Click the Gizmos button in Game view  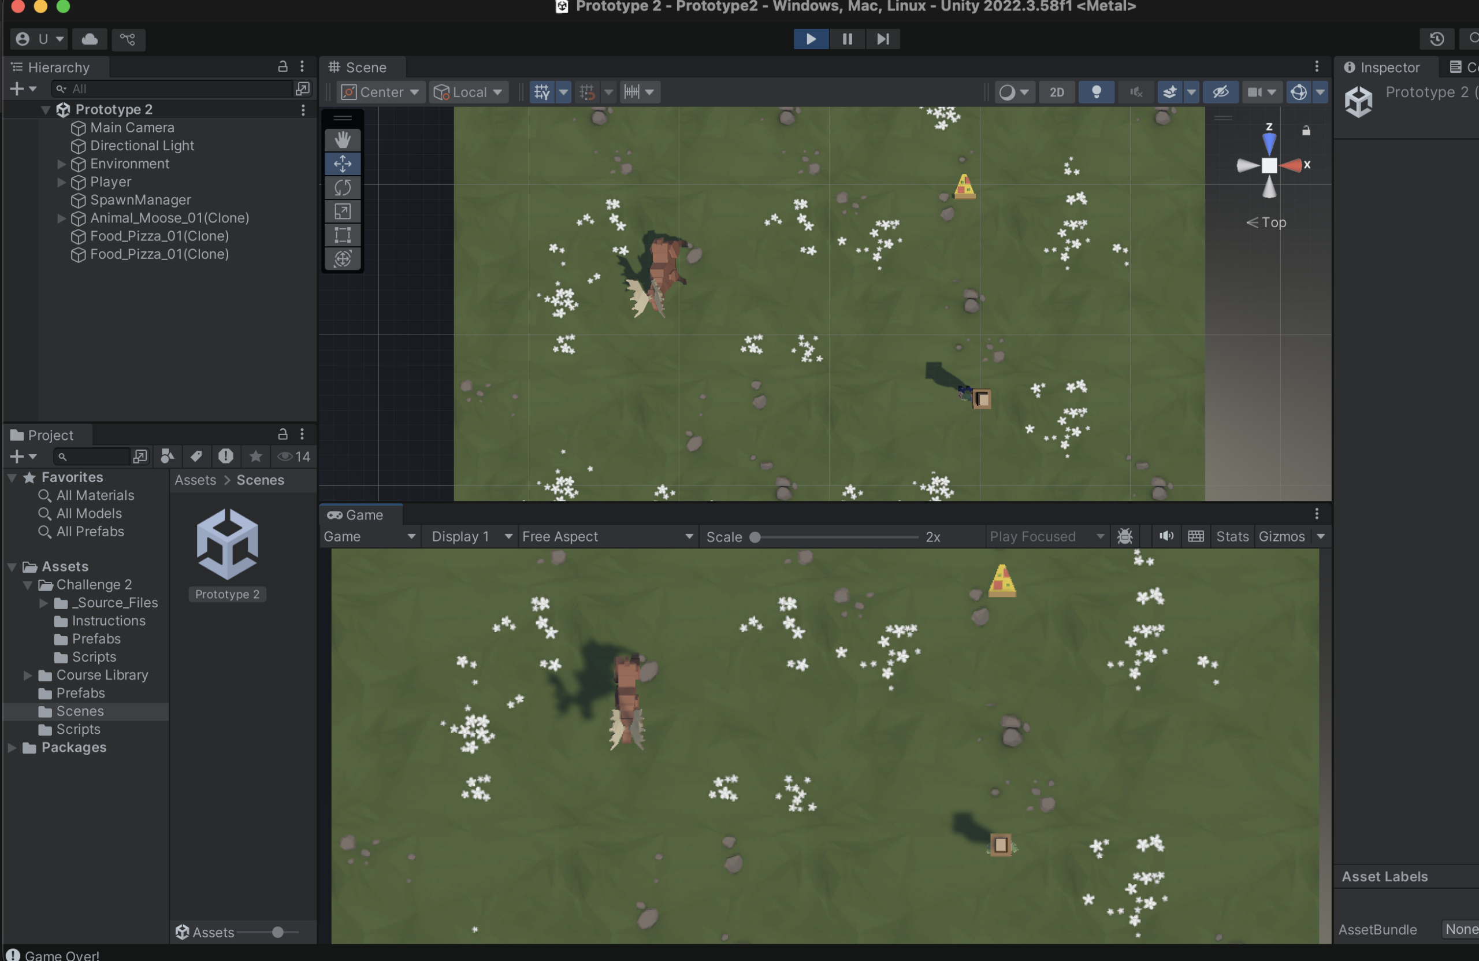tap(1281, 536)
